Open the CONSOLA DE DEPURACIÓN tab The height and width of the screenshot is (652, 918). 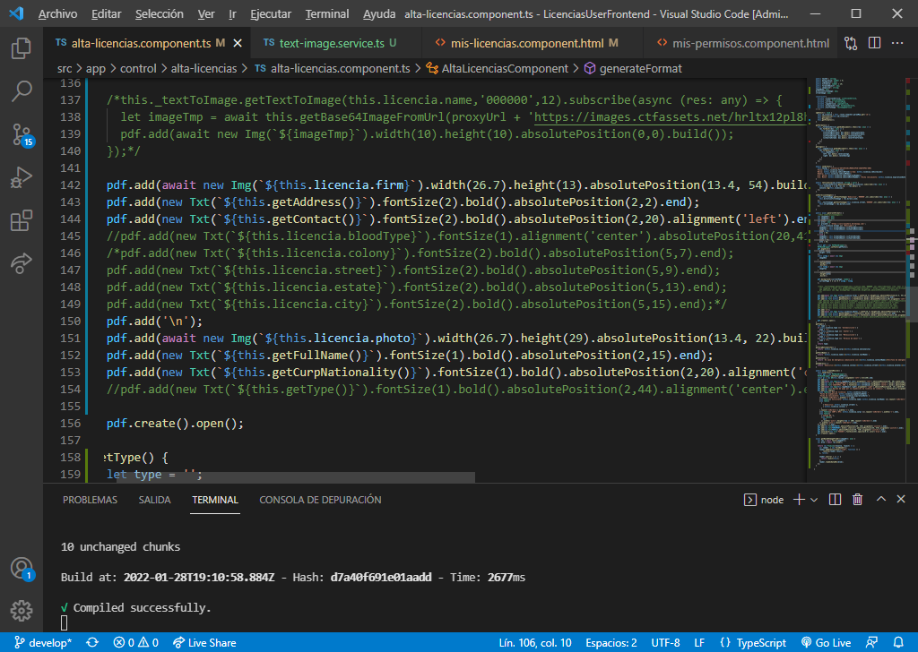click(x=320, y=500)
